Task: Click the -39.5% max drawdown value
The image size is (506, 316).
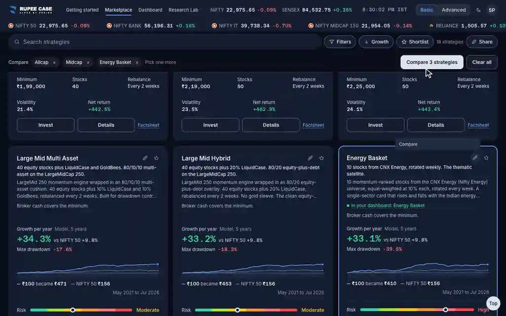Action: (392, 249)
